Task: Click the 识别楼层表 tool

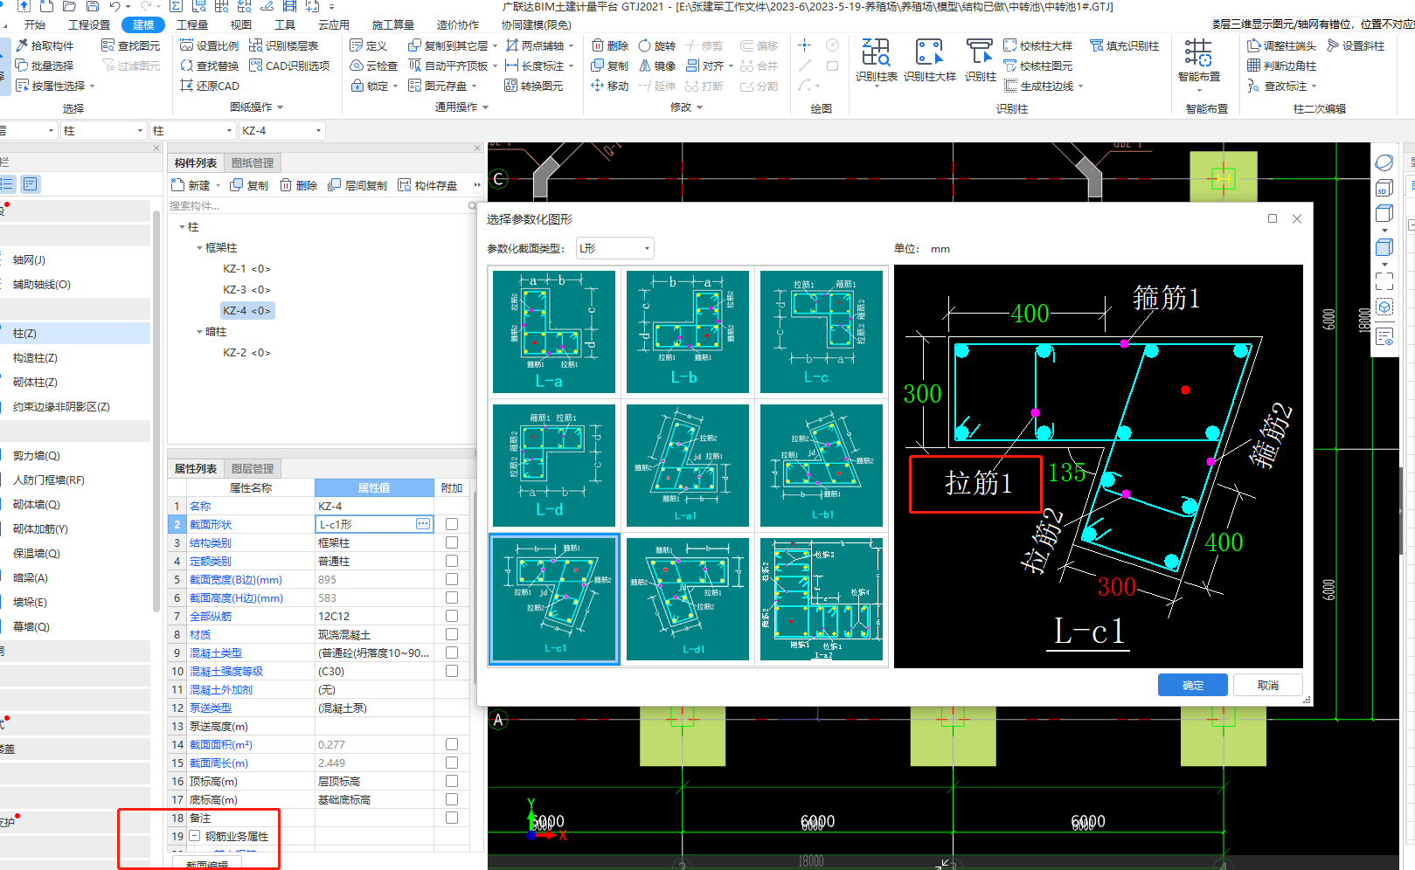Action: [284, 45]
